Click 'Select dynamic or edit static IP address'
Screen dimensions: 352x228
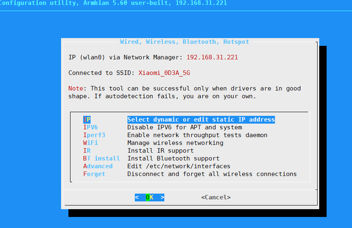[x=201, y=120]
